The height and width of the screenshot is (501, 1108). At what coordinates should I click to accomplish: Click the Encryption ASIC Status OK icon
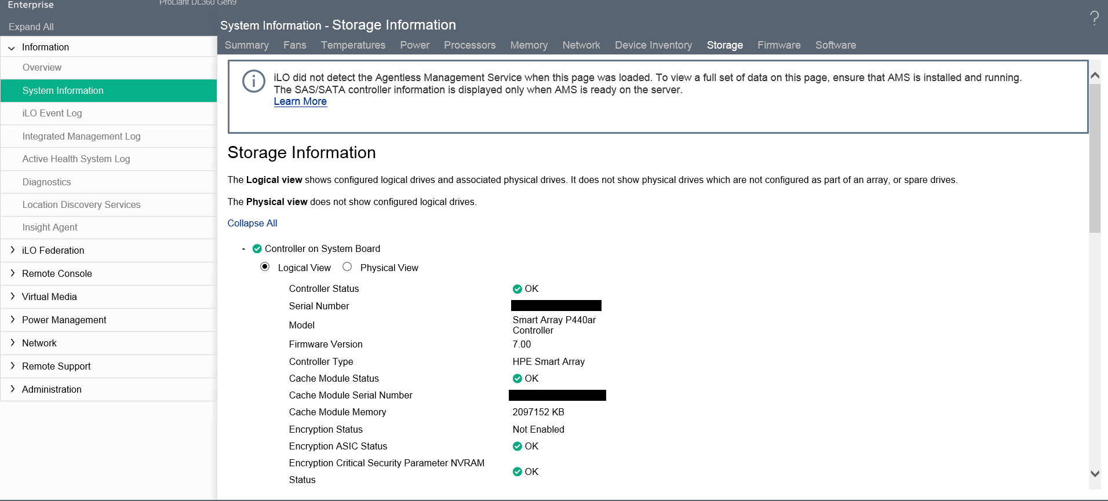coord(517,447)
